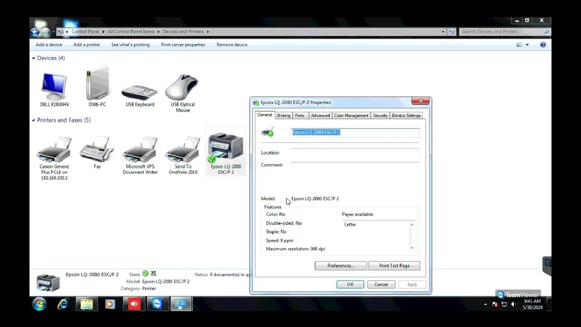
Task: Click Remove device in toolbar
Action: (232, 45)
